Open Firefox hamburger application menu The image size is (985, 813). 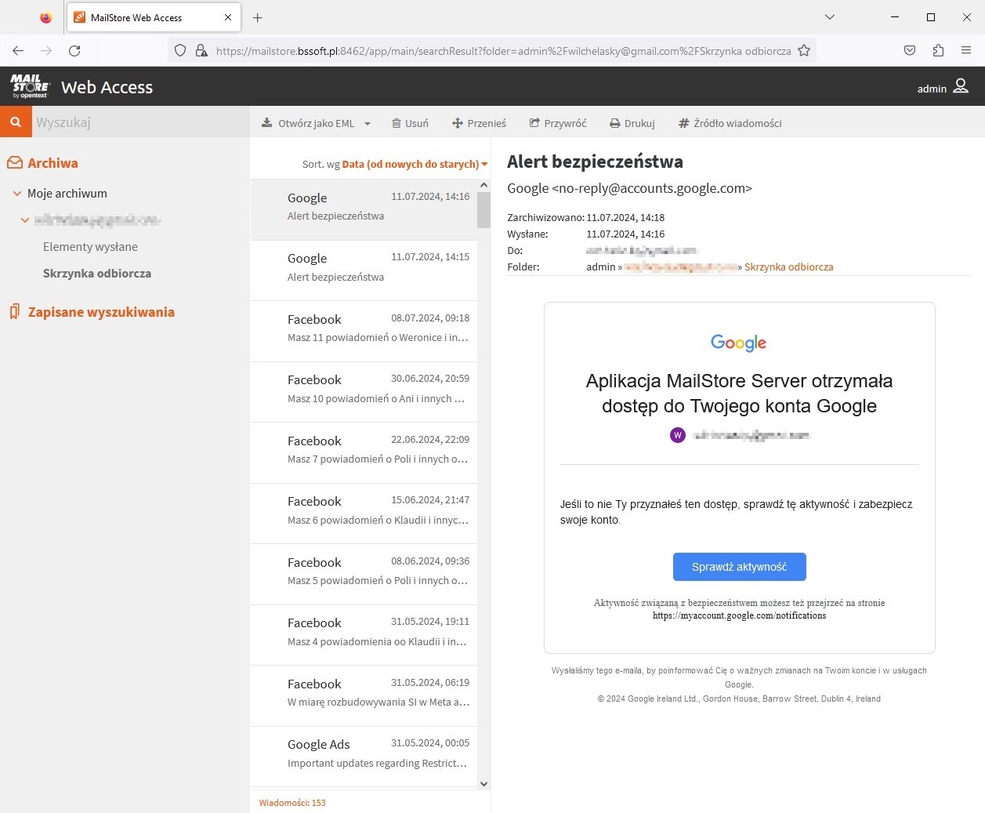[966, 50]
